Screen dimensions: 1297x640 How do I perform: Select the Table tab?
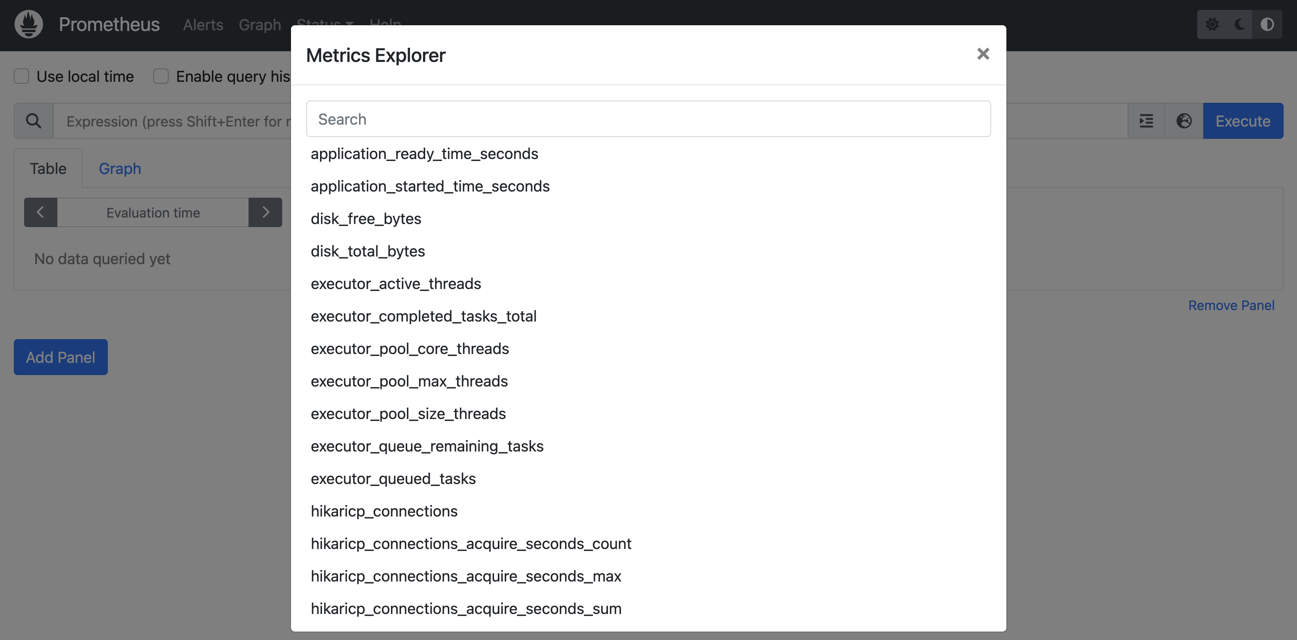tap(48, 169)
